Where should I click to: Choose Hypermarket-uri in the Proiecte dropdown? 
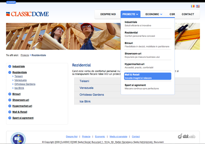point(148,66)
